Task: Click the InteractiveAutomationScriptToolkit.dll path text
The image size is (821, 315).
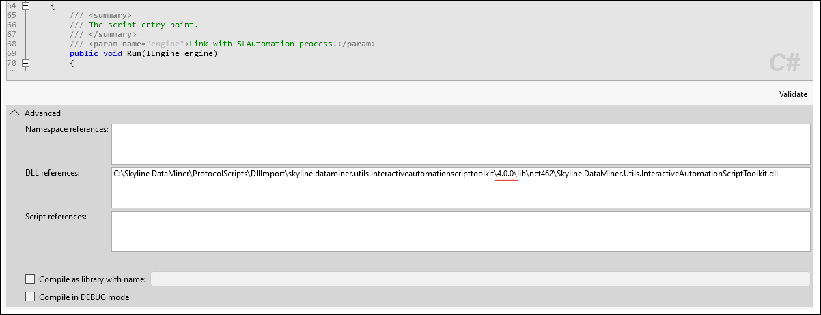Action: tap(446, 174)
